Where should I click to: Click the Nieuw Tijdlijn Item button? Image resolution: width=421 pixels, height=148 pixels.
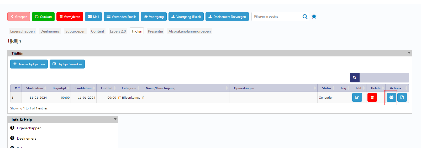pos(29,64)
